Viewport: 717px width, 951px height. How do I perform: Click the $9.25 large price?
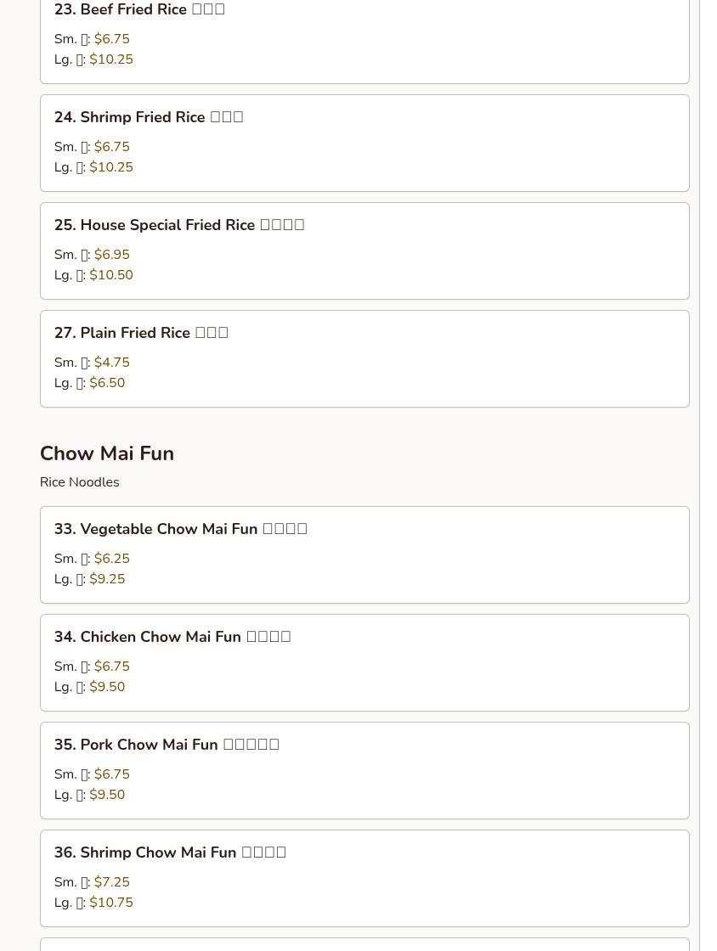[107, 579]
